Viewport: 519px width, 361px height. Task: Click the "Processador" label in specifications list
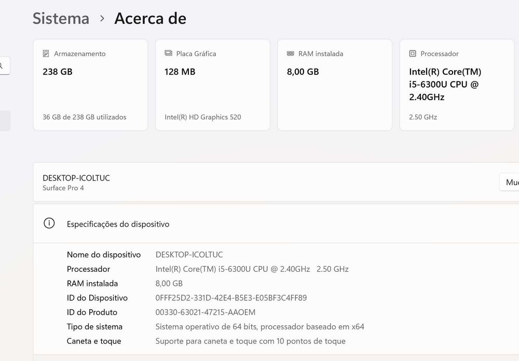pos(88,269)
